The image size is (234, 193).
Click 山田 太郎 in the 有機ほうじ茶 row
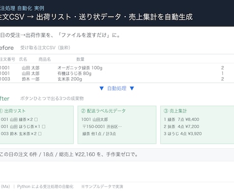31,74
